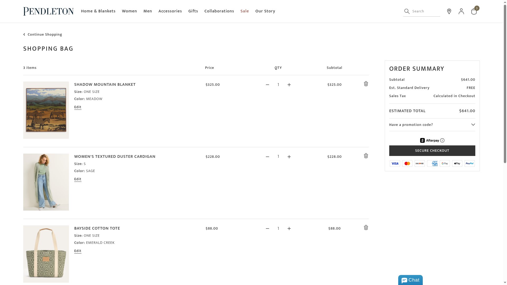The width and height of the screenshot is (507, 285).
Task: Increase Shadow Mountain Blanket quantity
Action: tap(289, 85)
